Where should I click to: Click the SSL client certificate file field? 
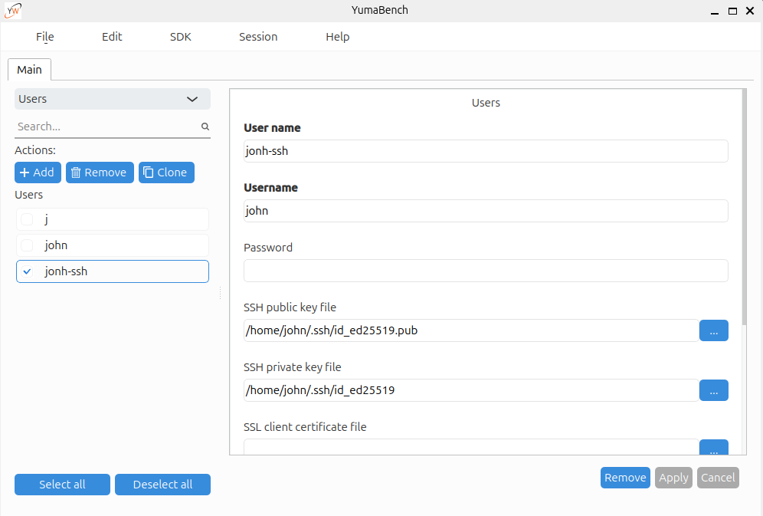471,447
